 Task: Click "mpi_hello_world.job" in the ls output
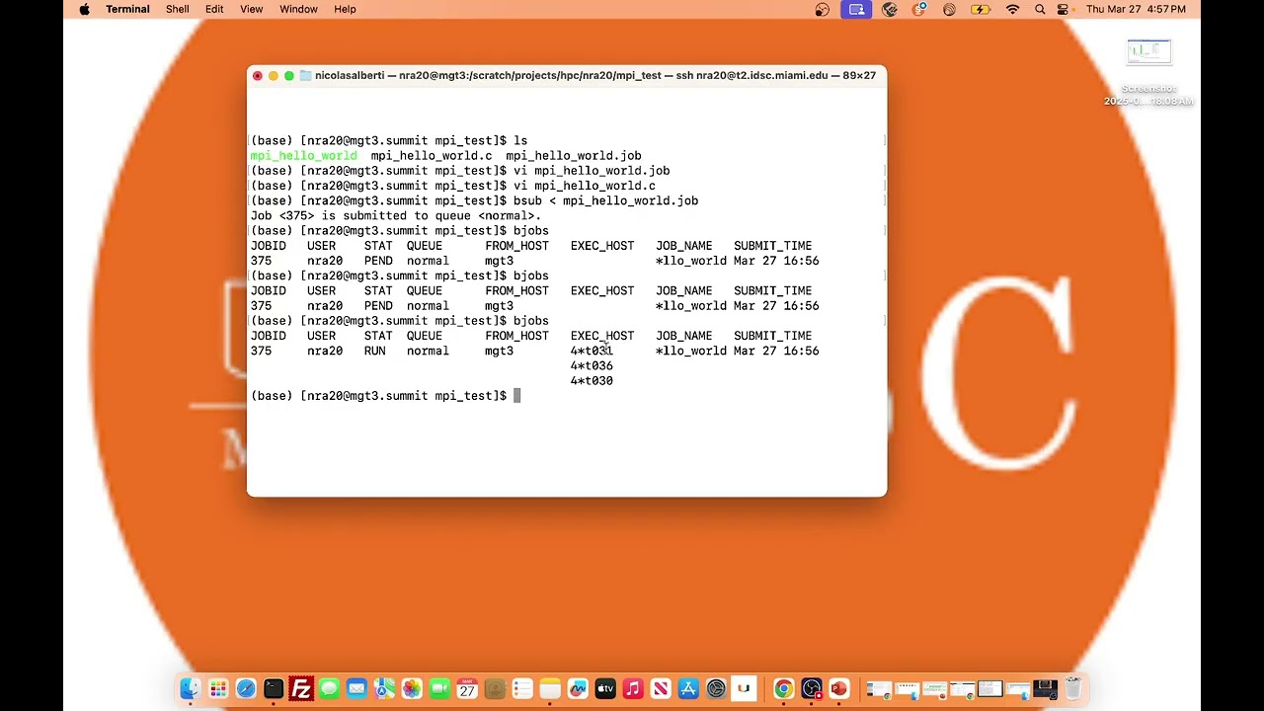pyautogui.click(x=574, y=156)
